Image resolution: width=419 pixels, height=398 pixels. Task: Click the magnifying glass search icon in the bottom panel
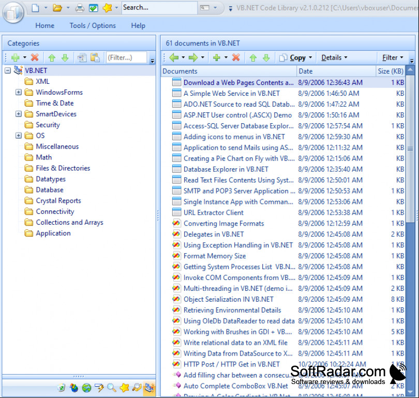[x=112, y=388]
